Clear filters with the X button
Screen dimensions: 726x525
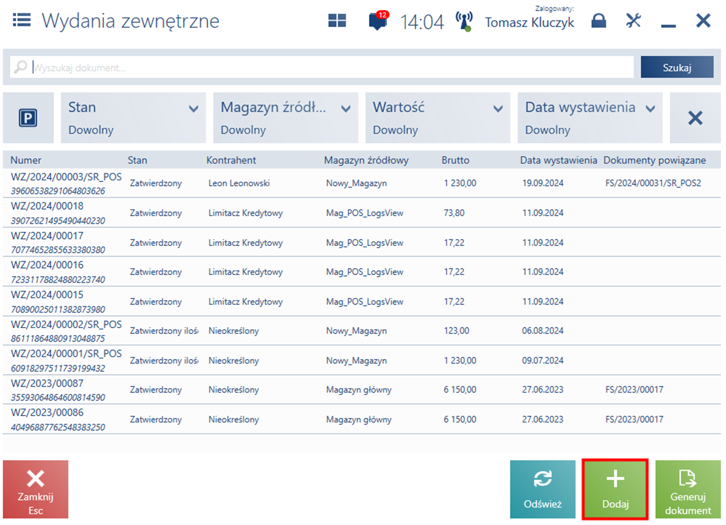(x=695, y=118)
